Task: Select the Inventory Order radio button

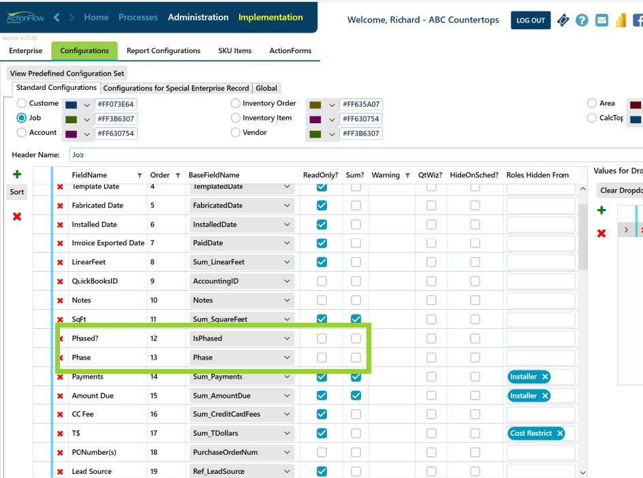Action: 236,103
